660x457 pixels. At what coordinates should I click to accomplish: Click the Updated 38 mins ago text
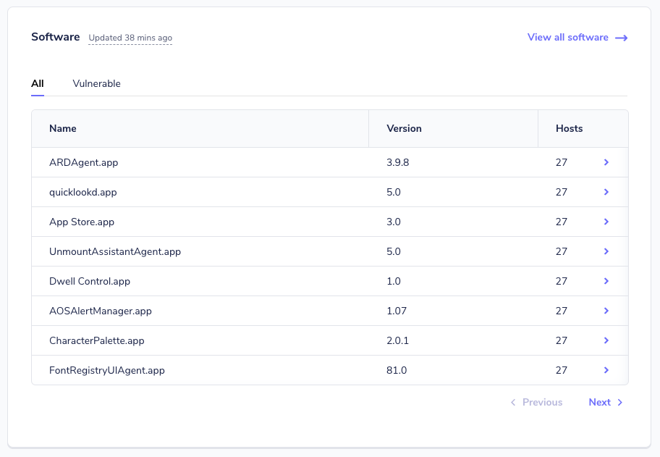(130, 38)
